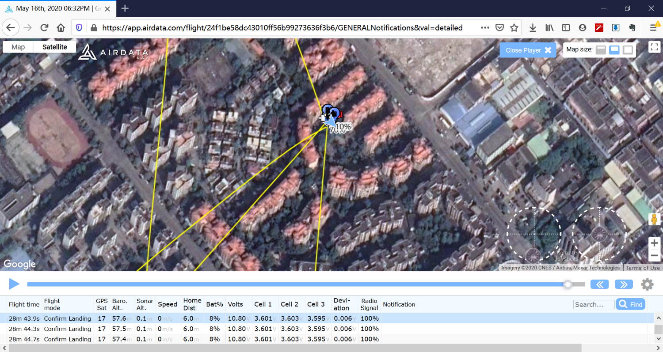The width and height of the screenshot is (663, 352).
Task: Go forward in browser history
Action: [27, 27]
